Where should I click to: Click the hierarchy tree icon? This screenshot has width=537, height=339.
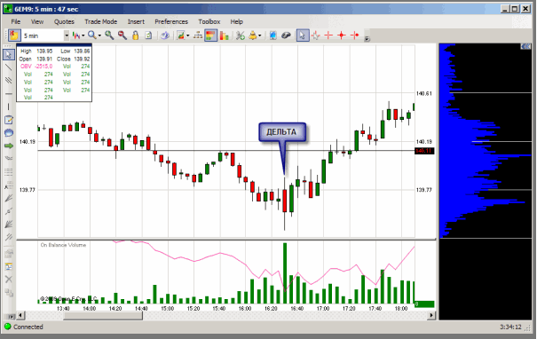tap(198, 35)
